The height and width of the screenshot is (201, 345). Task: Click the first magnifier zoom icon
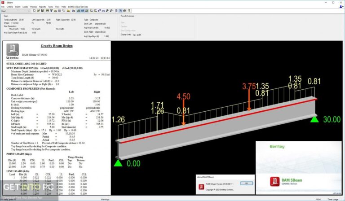[x=107, y=11]
